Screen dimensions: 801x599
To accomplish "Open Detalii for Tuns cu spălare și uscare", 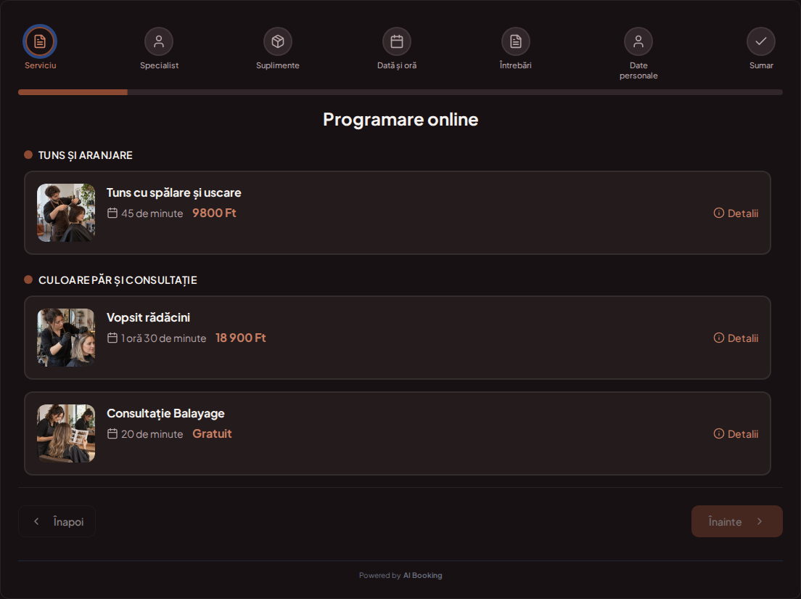I will tap(736, 213).
